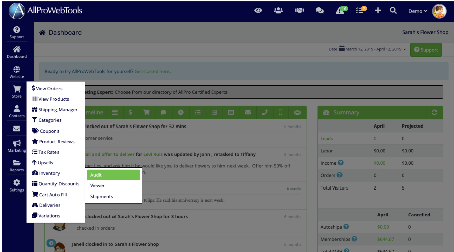The image size is (454, 252).
Task: Expand the Demo user dropdown
Action: pyautogui.click(x=417, y=11)
